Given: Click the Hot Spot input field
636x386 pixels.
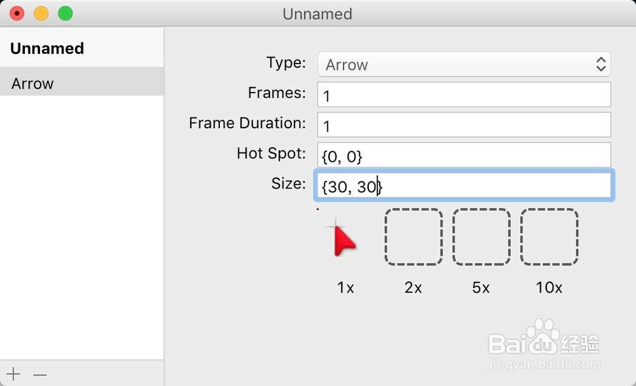Looking at the screenshot, I should click(464, 155).
